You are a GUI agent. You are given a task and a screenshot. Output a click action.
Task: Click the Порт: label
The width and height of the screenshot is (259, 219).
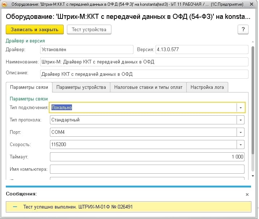click(15, 132)
